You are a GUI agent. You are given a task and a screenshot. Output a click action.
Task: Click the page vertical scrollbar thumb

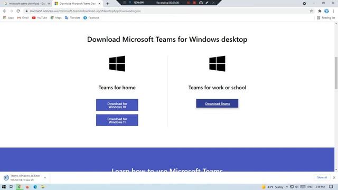[x=336, y=73]
